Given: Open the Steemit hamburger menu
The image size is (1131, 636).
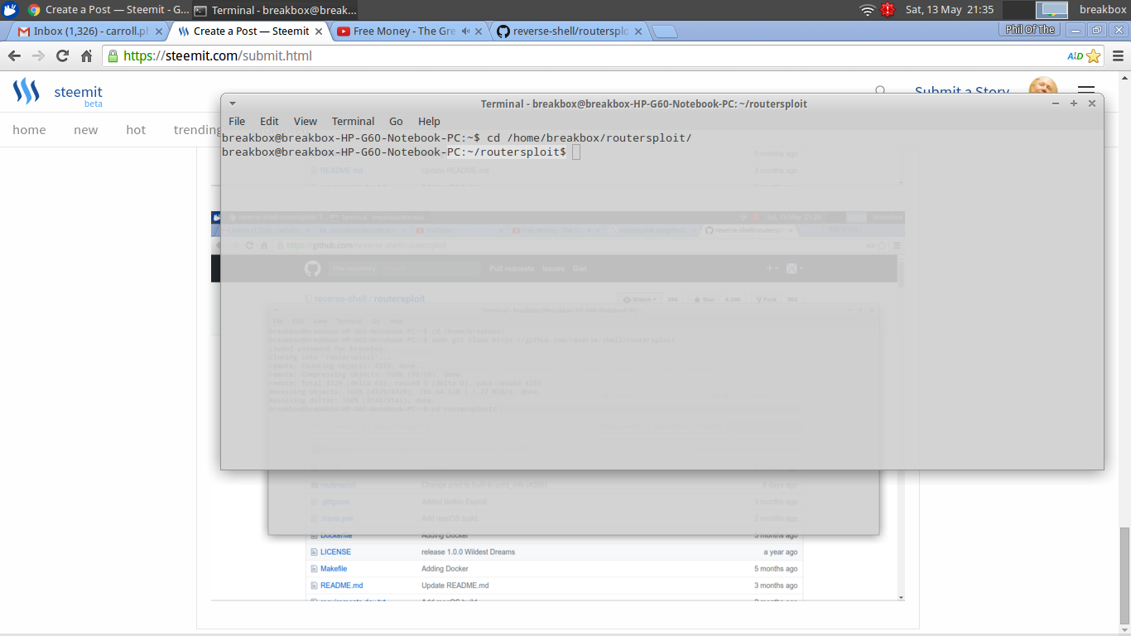Looking at the screenshot, I should (x=1085, y=90).
